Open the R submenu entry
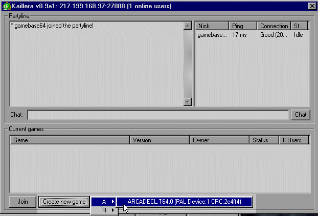318x216 pixels. tap(104, 210)
